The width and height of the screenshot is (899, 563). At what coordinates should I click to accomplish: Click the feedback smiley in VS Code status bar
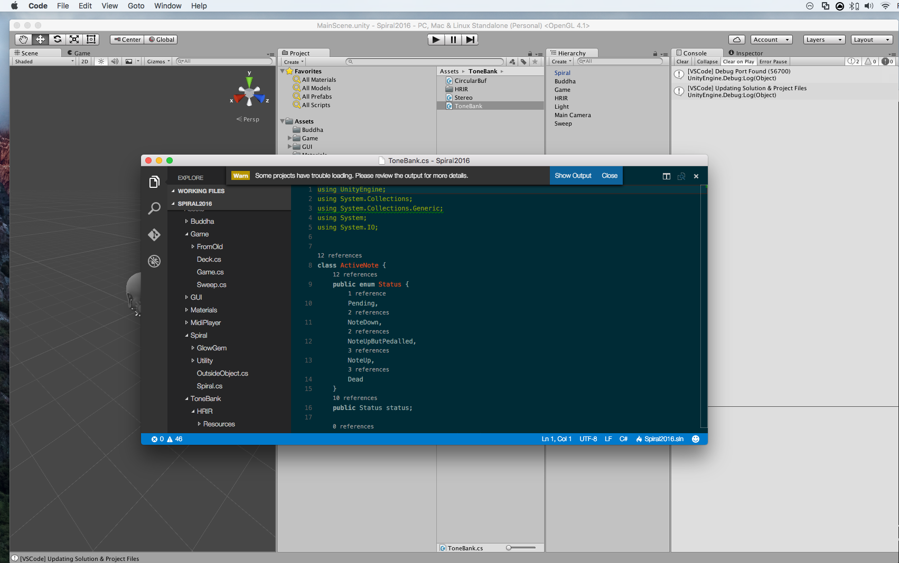[x=696, y=439]
